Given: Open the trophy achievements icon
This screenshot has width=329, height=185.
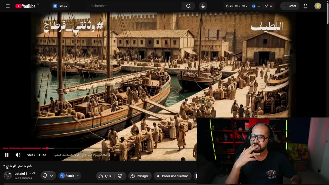Looking at the screenshot, I should pos(266,6).
